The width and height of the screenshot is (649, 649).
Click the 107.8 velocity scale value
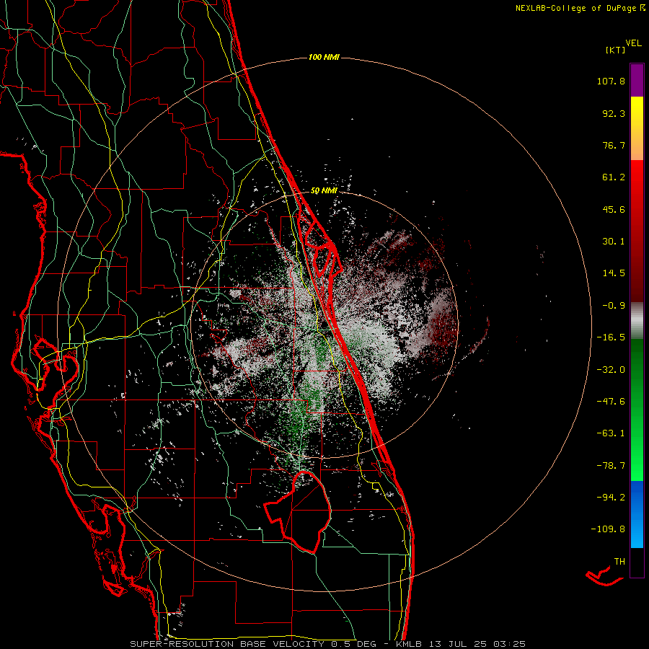pyautogui.click(x=611, y=81)
